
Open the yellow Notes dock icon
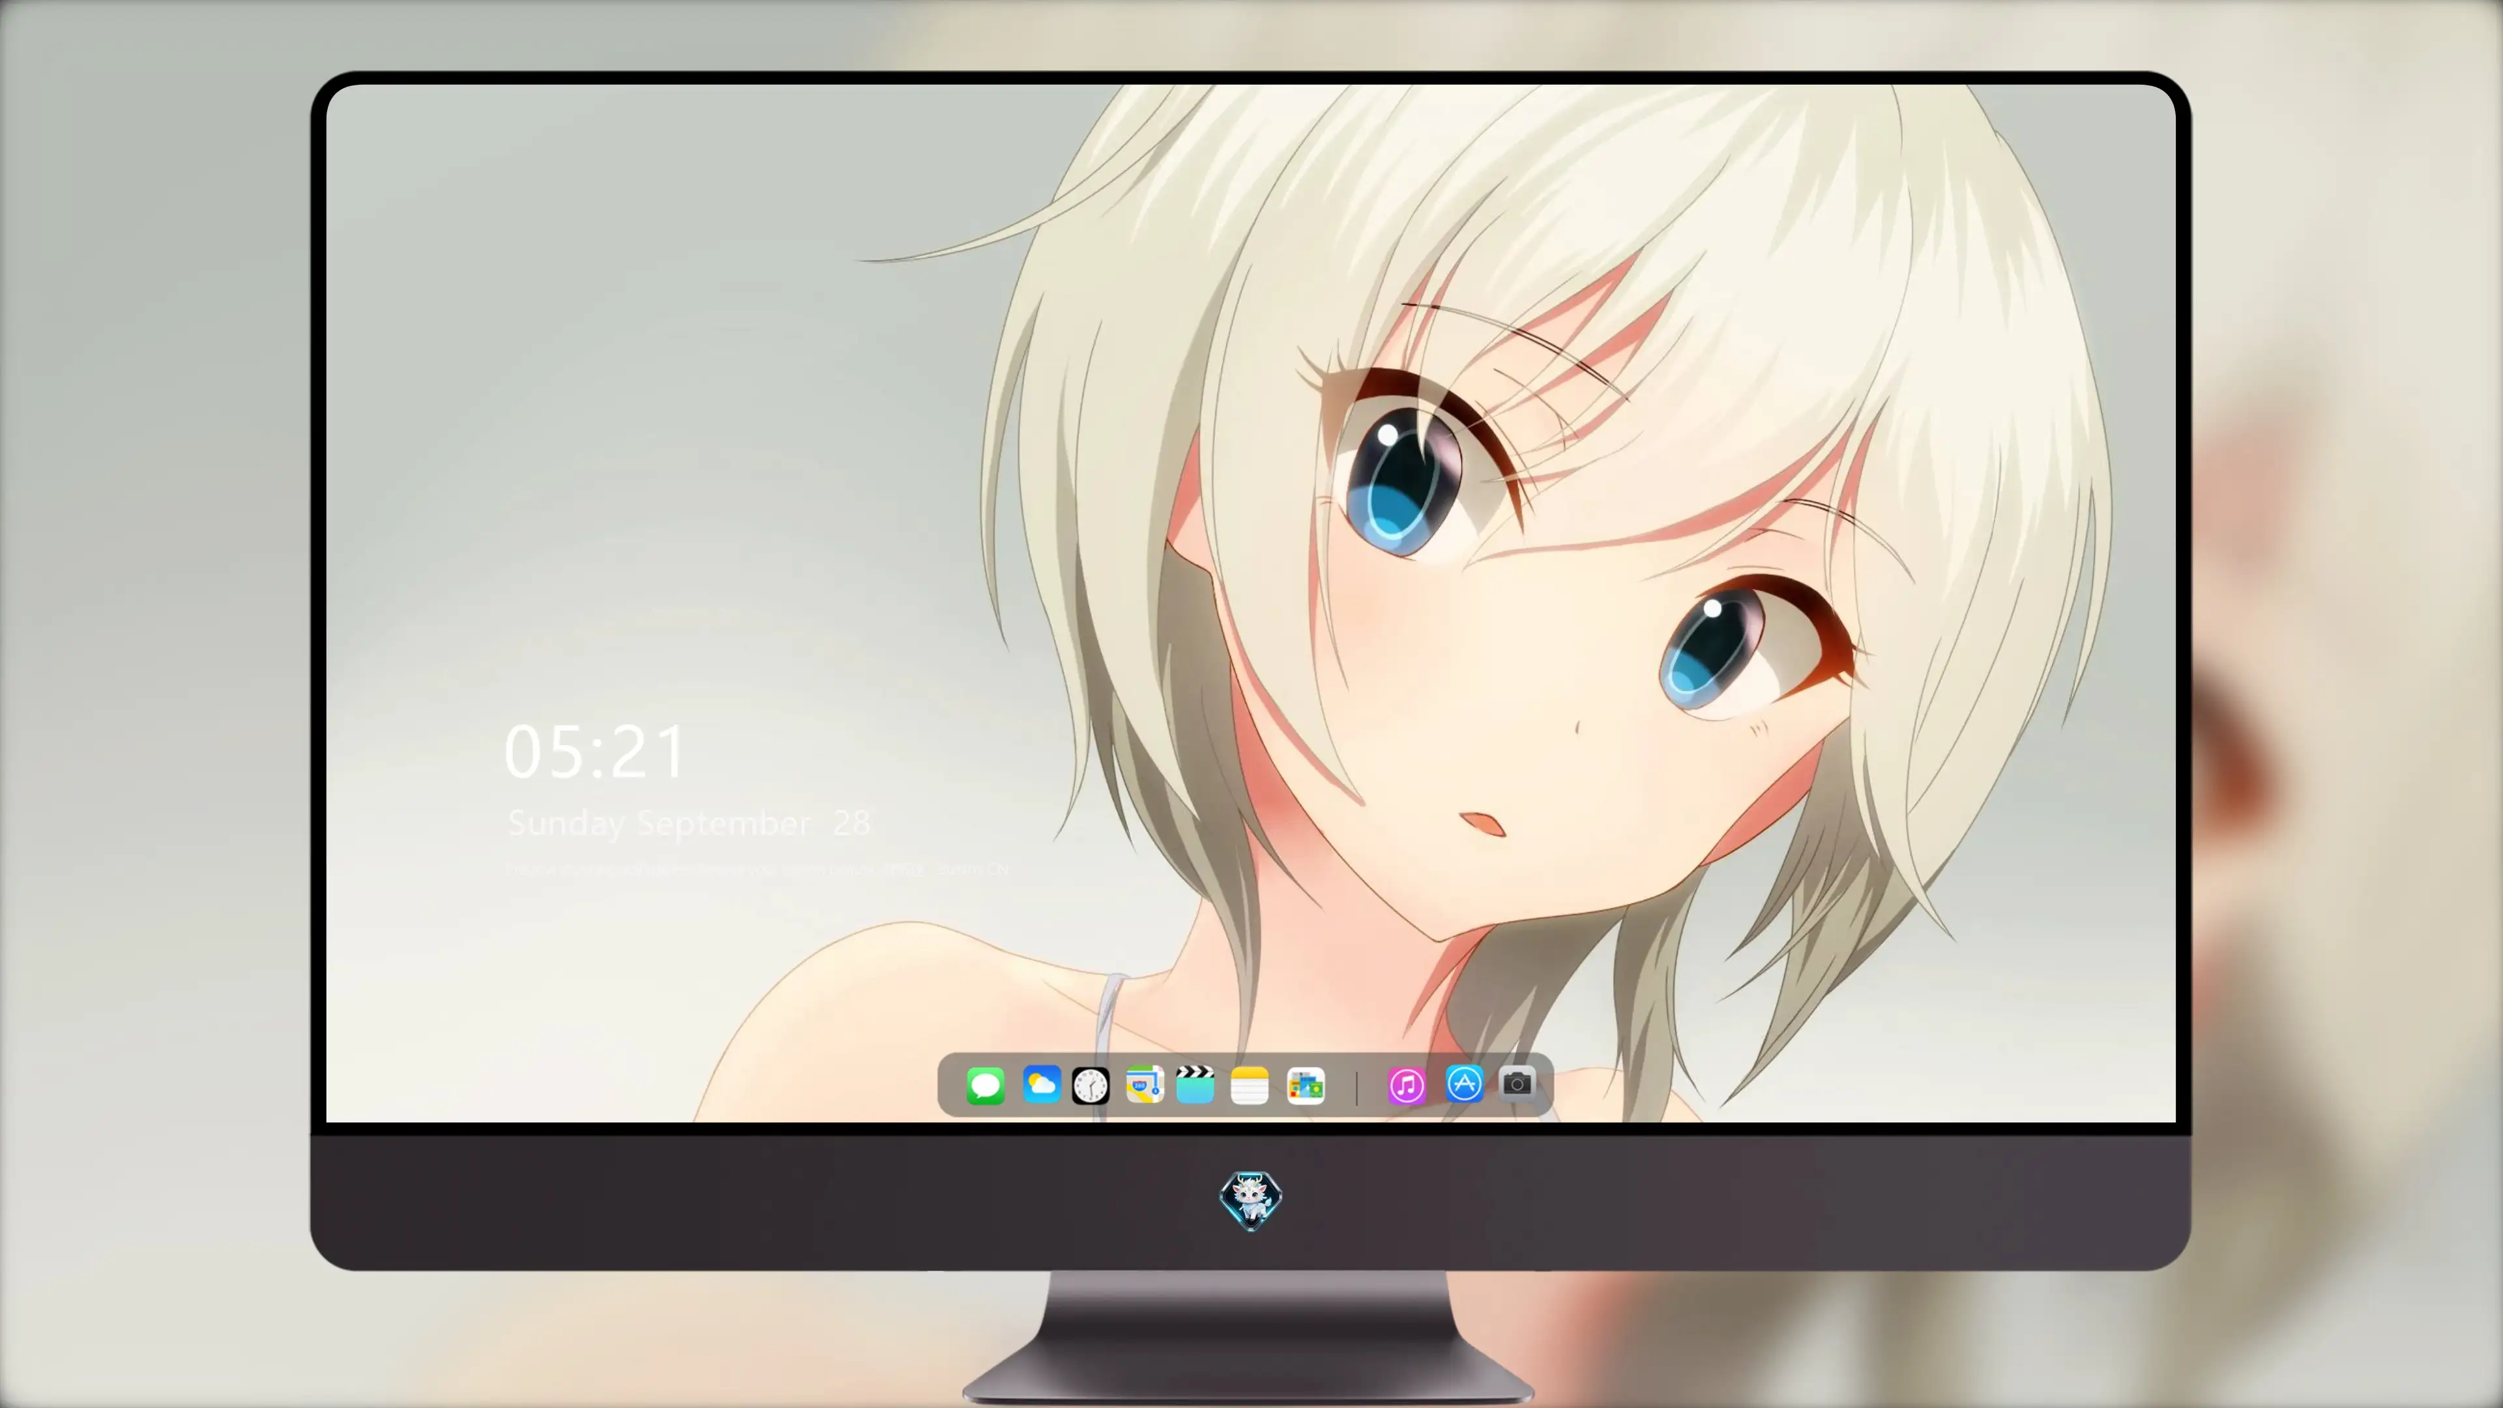click(1250, 1085)
